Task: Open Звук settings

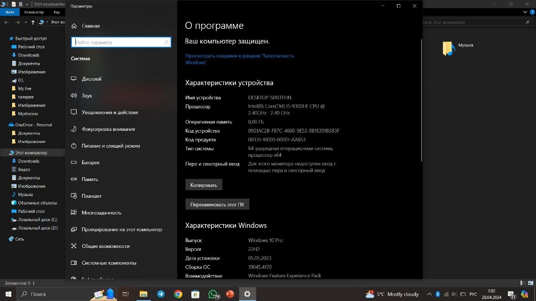Action: (81, 96)
